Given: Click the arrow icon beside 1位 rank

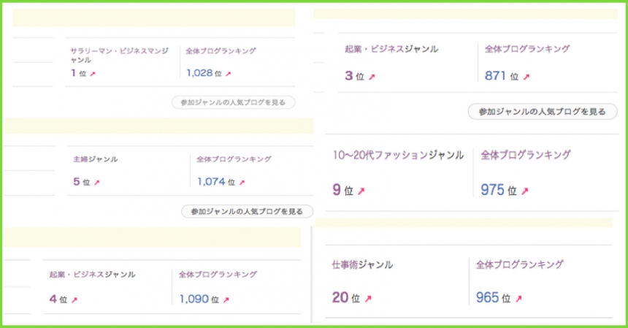Looking at the screenshot, I should tap(91, 74).
